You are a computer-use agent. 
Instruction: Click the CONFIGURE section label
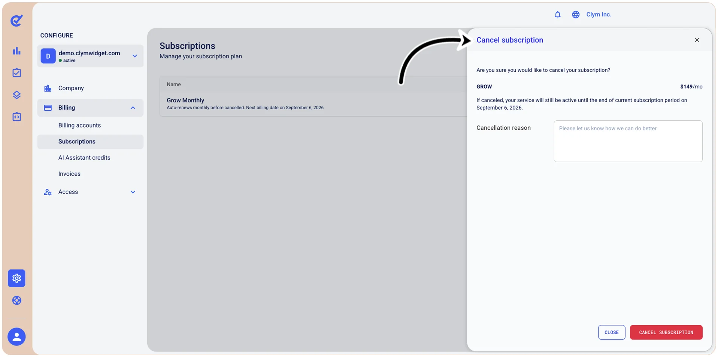click(x=57, y=36)
